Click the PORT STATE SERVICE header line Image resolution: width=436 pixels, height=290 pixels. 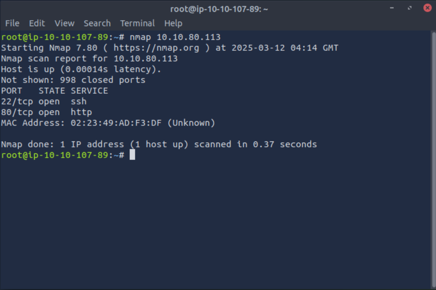click(54, 91)
